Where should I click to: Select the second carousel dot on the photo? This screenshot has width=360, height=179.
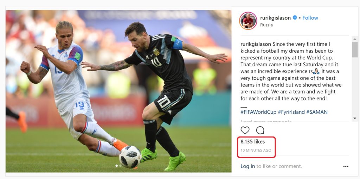tap(120, 165)
